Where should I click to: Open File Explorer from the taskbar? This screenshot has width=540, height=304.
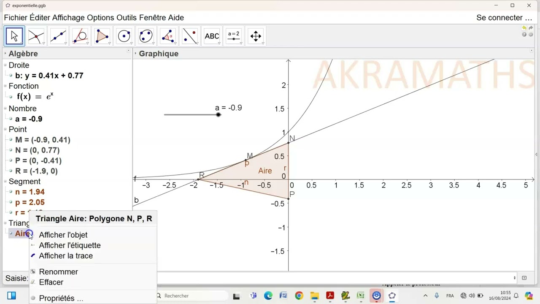pyautogui.click(x=314, y=296)
